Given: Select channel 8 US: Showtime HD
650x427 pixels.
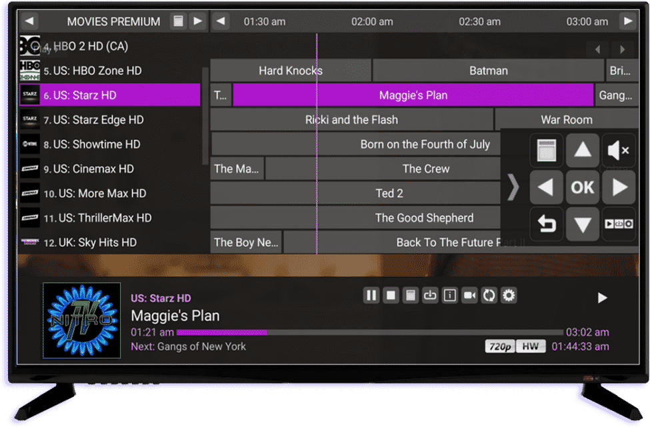Looking at the screenshot, I should click(x=110, y=144).
